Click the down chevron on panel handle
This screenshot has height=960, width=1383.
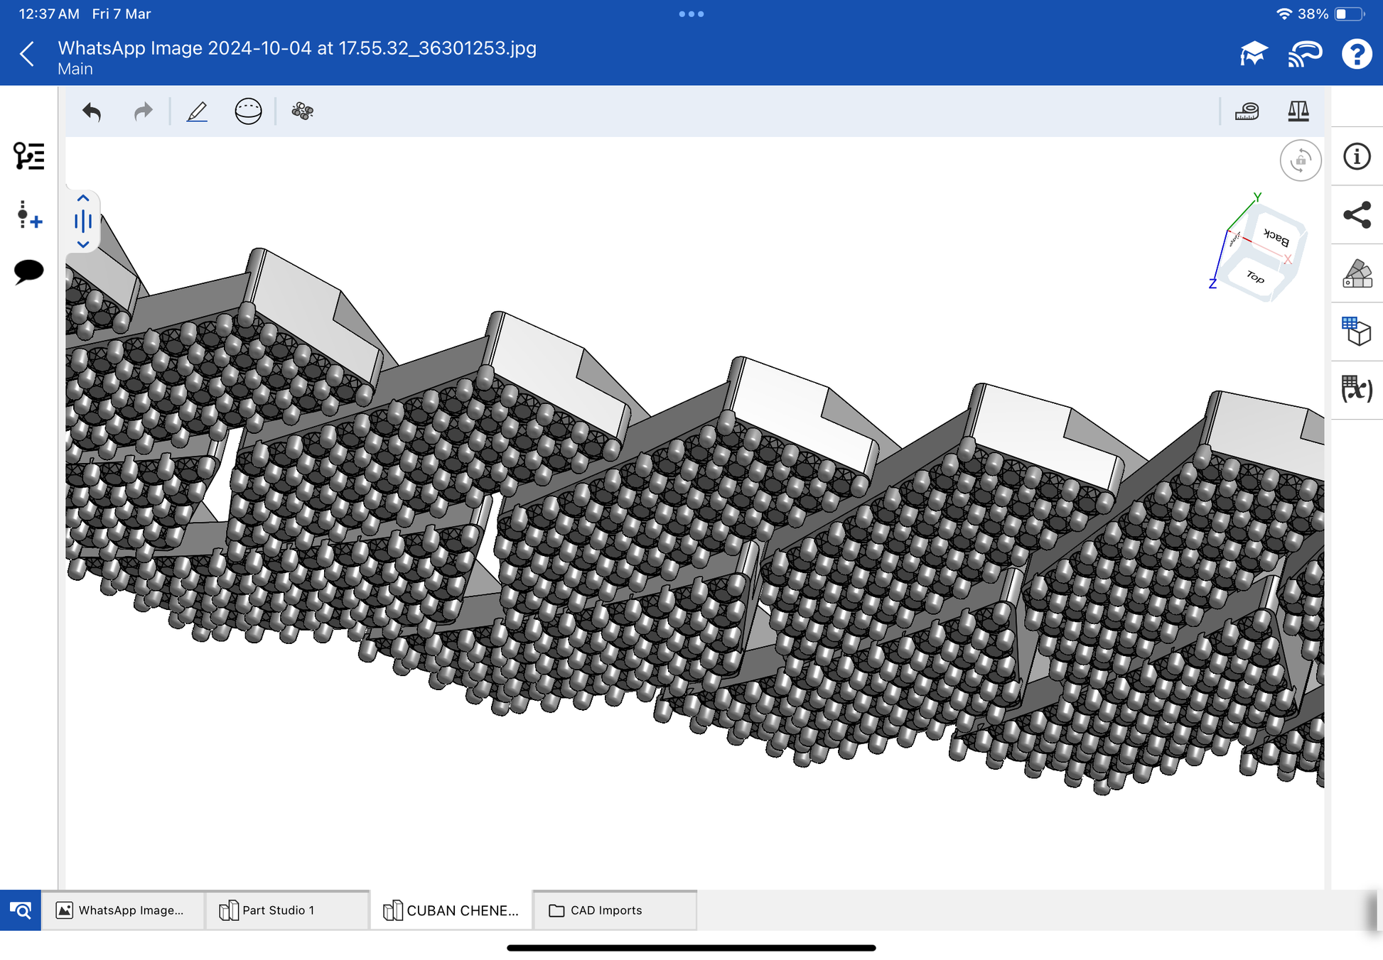click(x=83, y=244)
